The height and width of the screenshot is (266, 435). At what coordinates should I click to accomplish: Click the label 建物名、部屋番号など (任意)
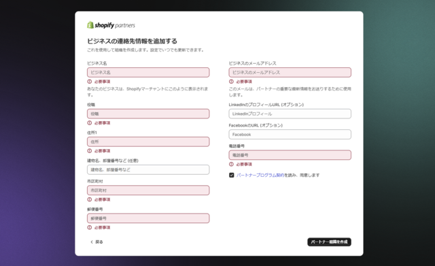[113, 161]
